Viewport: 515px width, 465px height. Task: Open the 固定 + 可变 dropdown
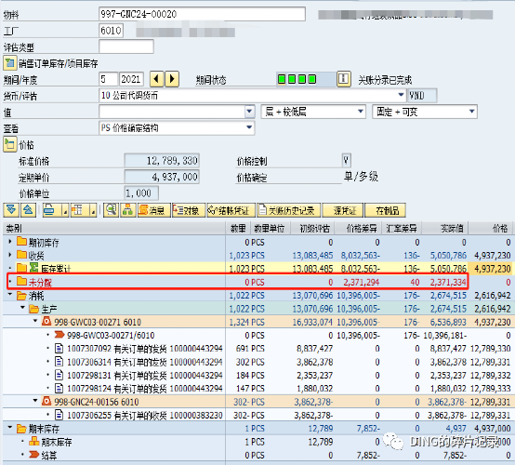[x=472, y=112]
